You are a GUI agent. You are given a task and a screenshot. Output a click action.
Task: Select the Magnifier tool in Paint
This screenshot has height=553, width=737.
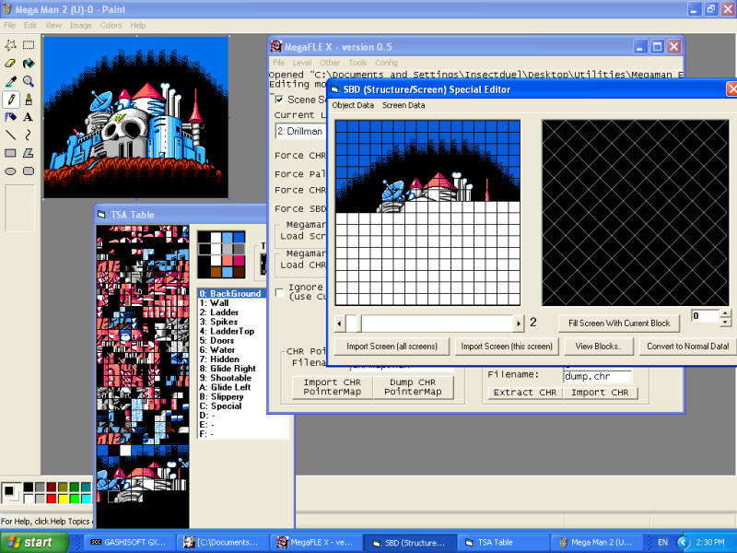29,81
